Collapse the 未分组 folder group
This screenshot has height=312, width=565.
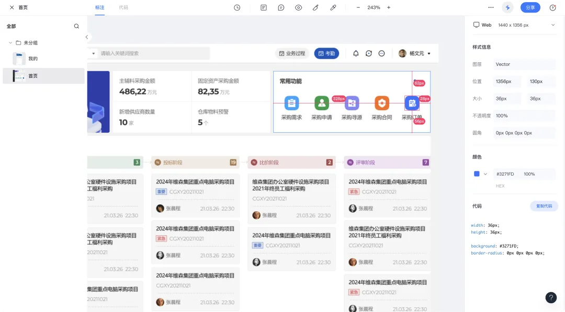pyautogui.click(x=10, y=42)
